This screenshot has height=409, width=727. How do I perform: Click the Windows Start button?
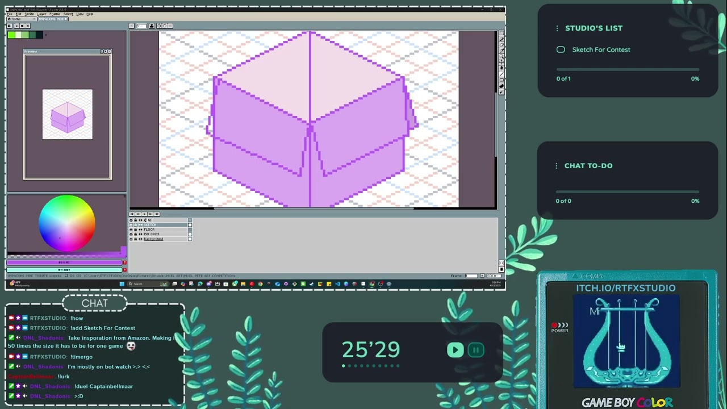click(122, 283)
